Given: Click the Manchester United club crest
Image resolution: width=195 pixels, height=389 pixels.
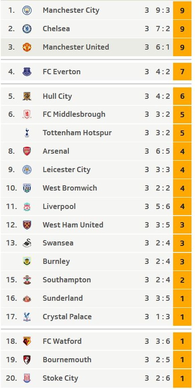Looking at the screenshot, I should (x=27, y=47).
